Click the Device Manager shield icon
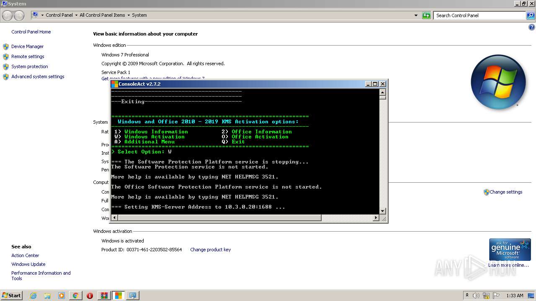Image resolution: width=536 pixels, height=301 pixels. (x=6, y=46)
